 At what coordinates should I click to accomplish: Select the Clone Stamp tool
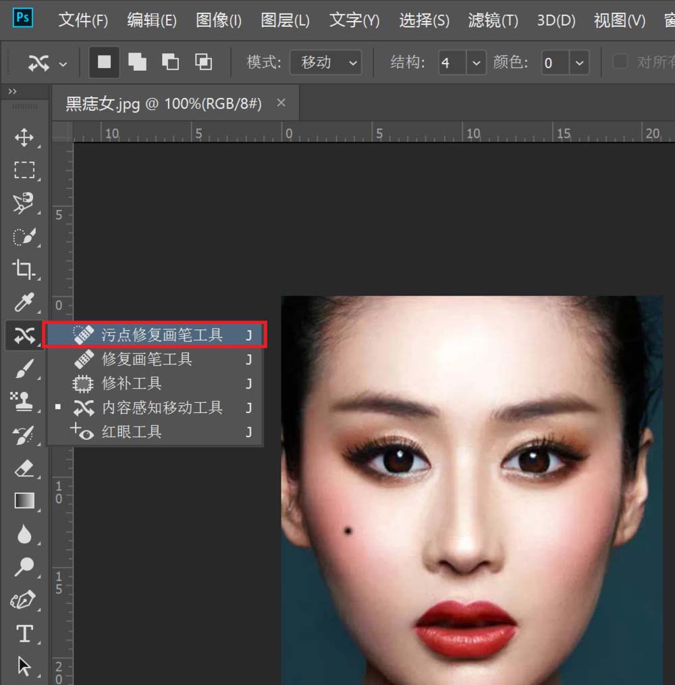(x=22, y=401)
